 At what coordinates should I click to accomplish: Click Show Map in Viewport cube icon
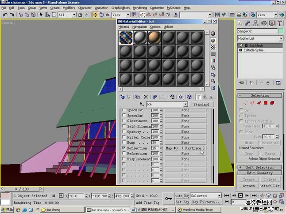coord(189,97)
